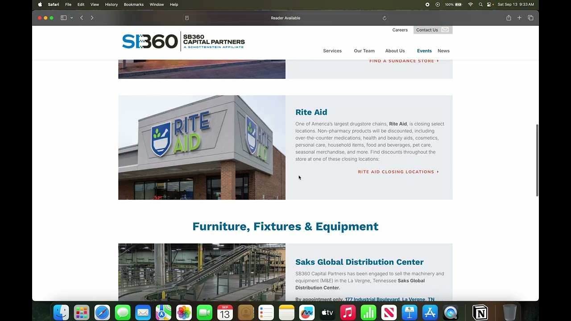Open Control Center in menu bar
571x321 pixels.
coord(489,4)
